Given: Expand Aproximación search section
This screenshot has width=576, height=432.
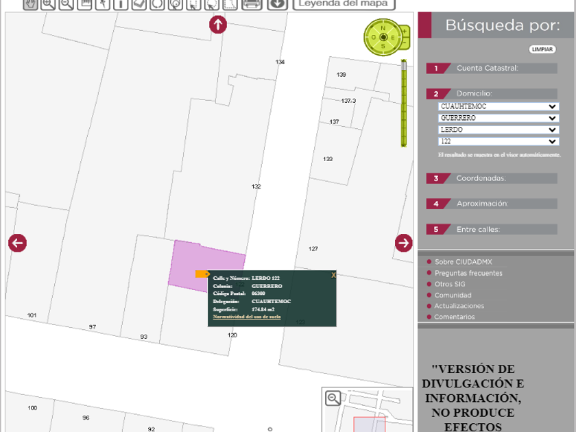Looking at the screenshot, I should click(x=492, y=204).
